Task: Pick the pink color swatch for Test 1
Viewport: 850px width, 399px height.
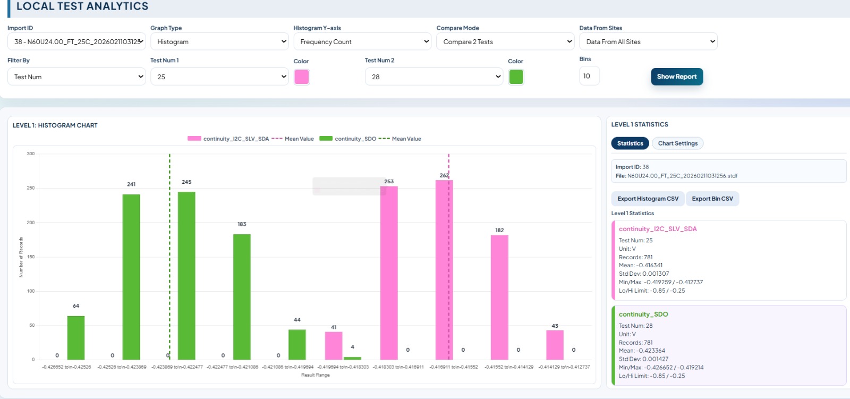Action: coord(302,77)
